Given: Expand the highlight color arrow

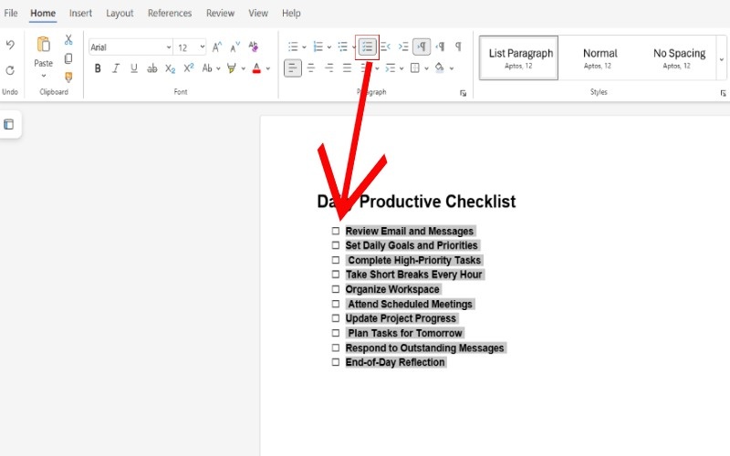Looking at the screenshot, I should (243, 69).
